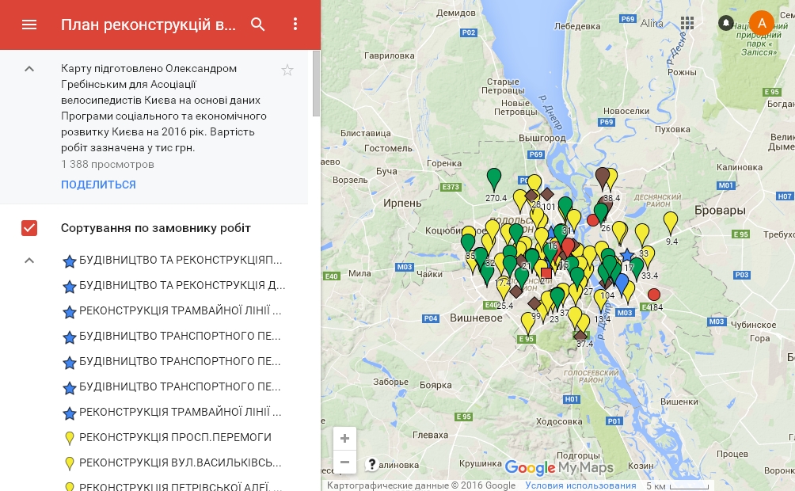Zoom out using the minus button
The height and width of the screenshot is (491, 795).
(x=344, y=462)
